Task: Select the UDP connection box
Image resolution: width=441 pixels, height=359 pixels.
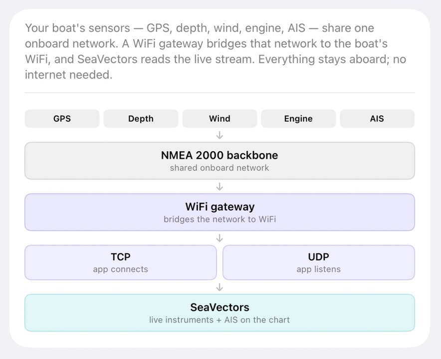Action: (x=319, y=263)
